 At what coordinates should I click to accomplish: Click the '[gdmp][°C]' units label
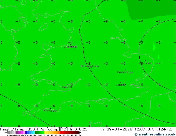coord(57,129)
